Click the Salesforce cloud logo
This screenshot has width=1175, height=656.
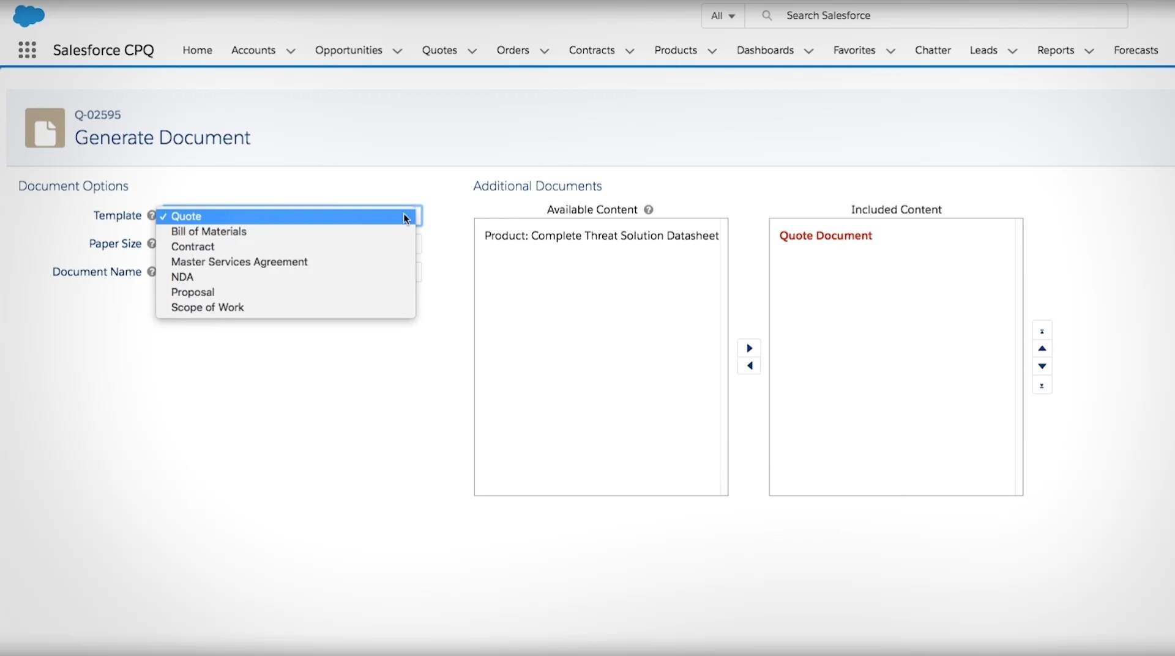[x=28, y=15]
